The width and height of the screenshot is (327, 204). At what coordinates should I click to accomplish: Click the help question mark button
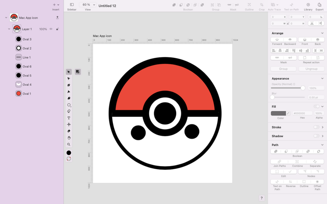(x=261, y=198)
